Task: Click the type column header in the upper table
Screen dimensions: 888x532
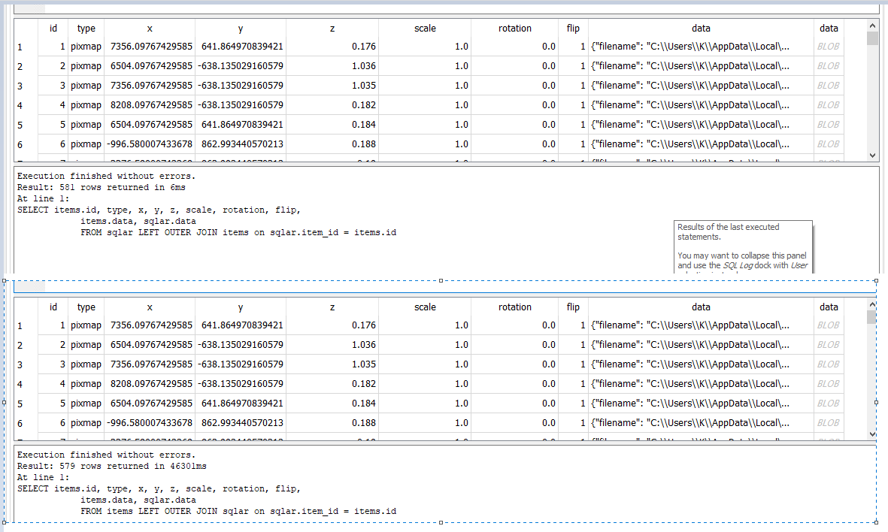Action: coord(86,29)
